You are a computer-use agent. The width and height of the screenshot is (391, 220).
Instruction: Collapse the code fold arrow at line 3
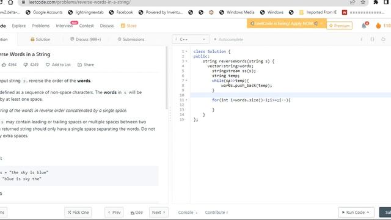coord(186,61)
